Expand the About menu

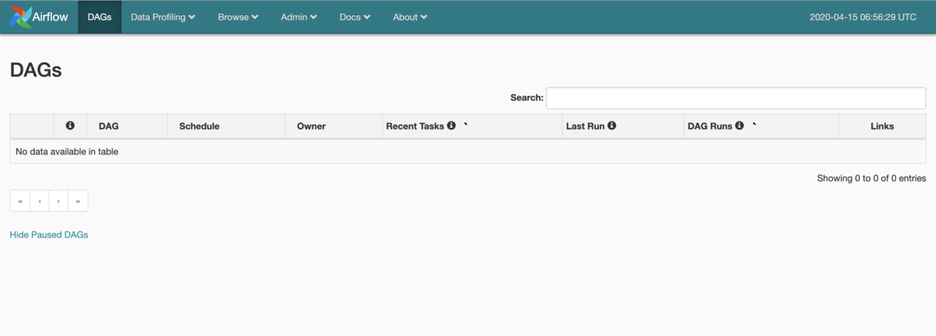pyautogui.click(x=409, y=16)
